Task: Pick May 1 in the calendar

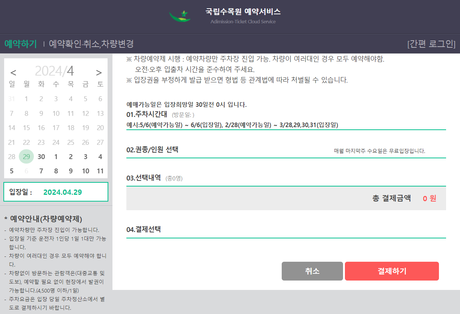Action: point(56,157)
